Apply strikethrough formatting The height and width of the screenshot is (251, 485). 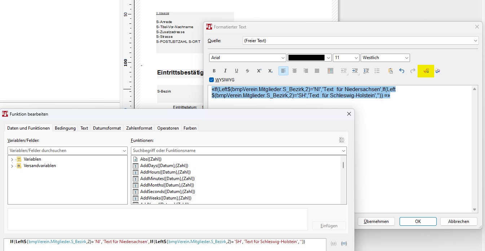tap(247, 71)
